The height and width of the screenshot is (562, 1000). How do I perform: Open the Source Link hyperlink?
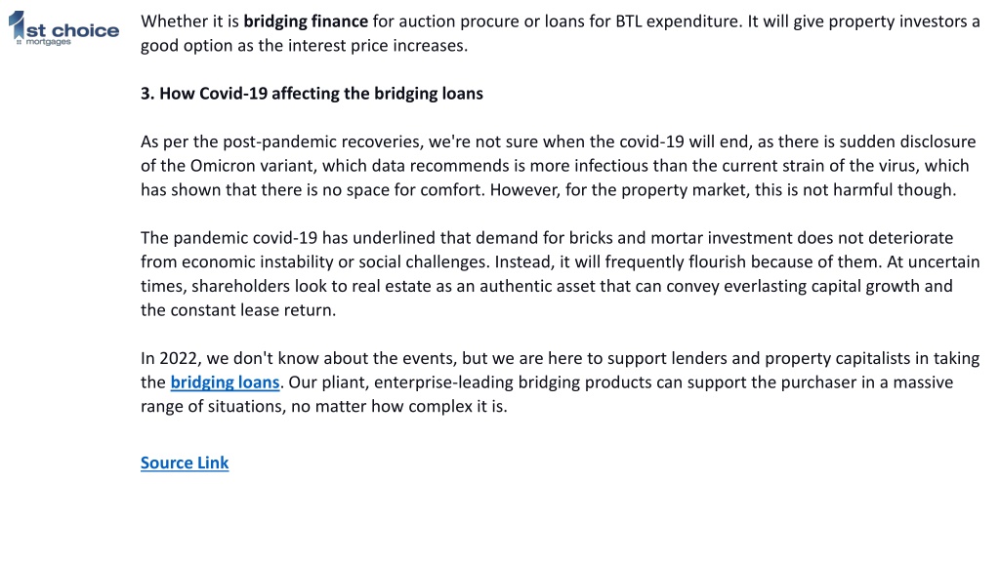click(185, 462)
